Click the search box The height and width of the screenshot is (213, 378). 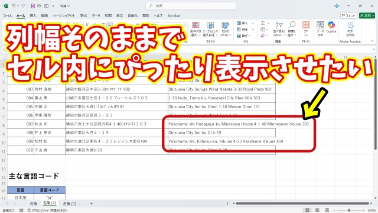coord(191,6)
